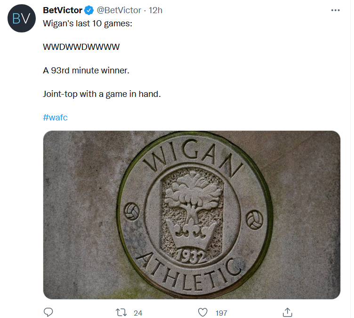The image size is (354, 318).
Task: Retweet using the retweet arrows icon
Action: 121,312
